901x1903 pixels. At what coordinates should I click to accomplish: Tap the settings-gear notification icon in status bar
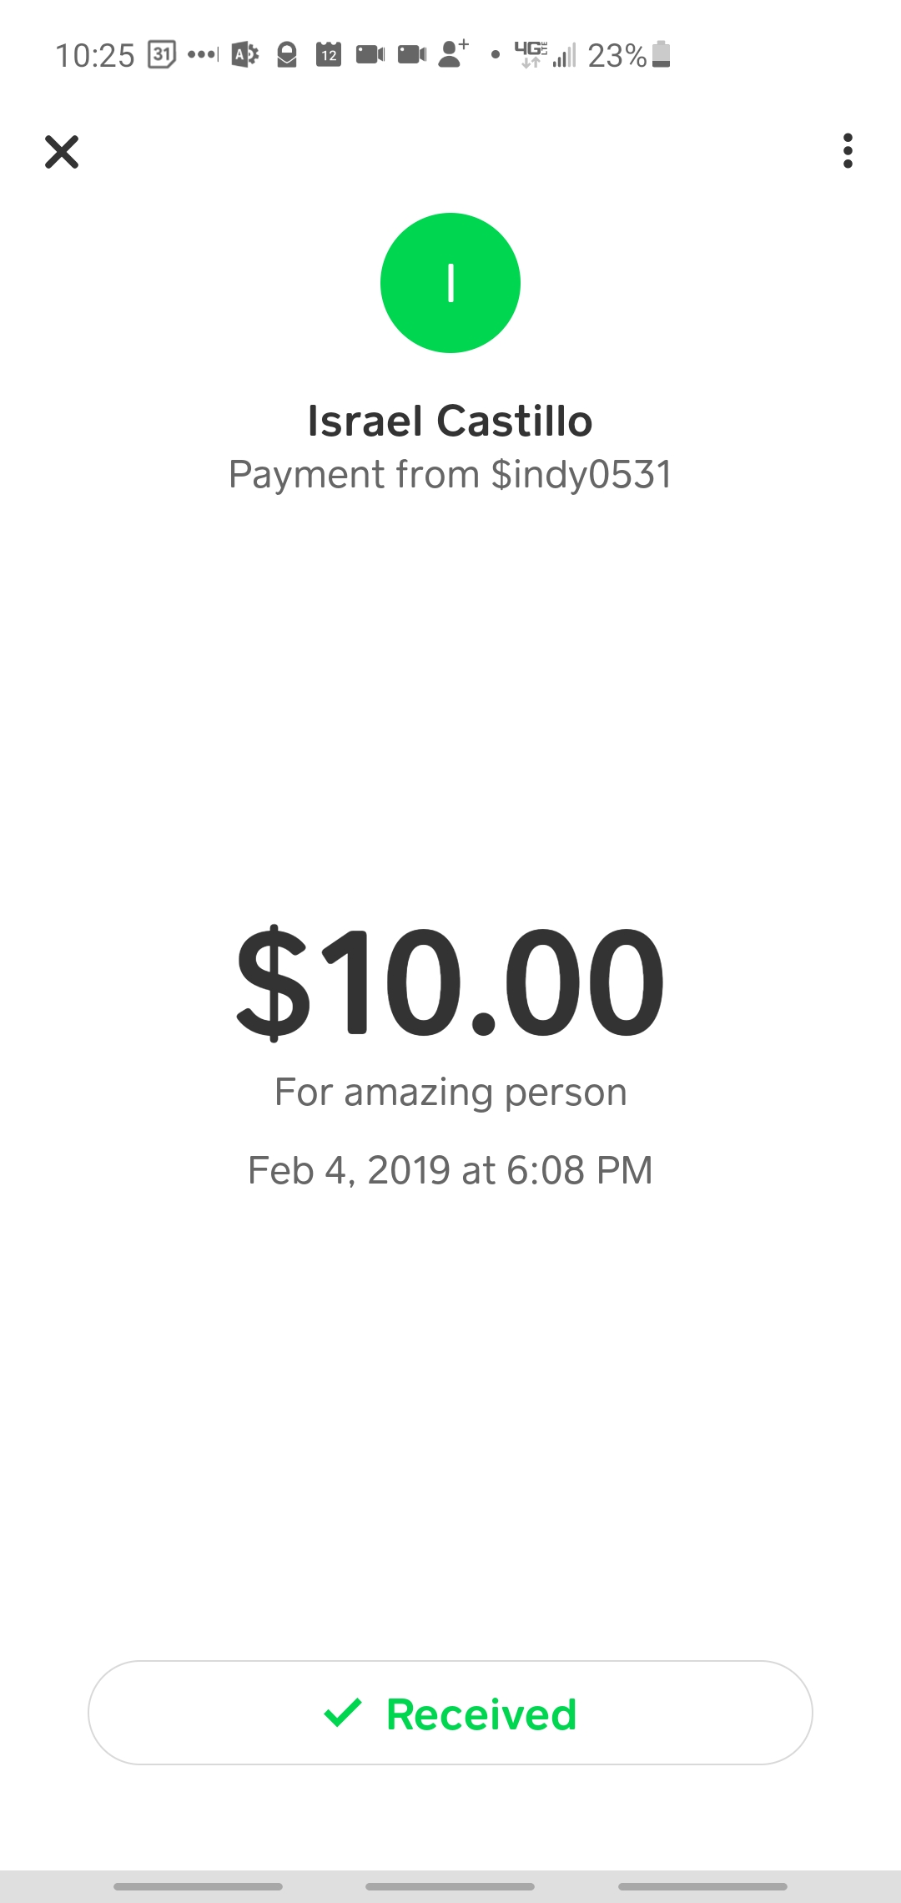(x=244, y=55)
